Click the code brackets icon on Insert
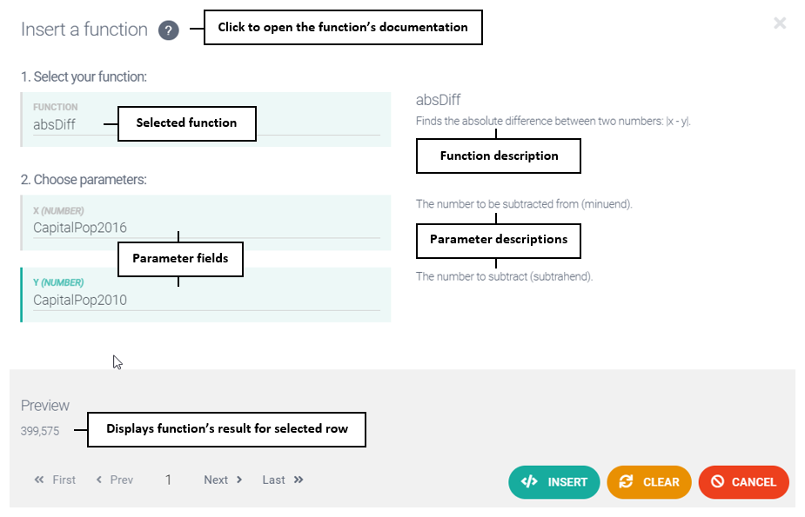The width and height of the screenshot is (805, 517). (529, 482)
